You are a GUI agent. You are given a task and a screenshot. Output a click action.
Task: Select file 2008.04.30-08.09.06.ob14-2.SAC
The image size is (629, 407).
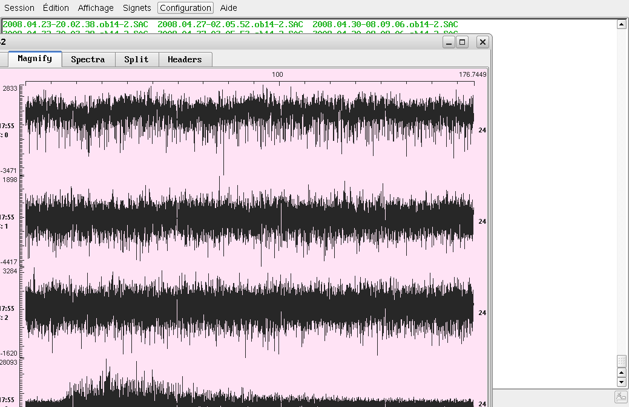pyautogui.click(x=385, y=24)
